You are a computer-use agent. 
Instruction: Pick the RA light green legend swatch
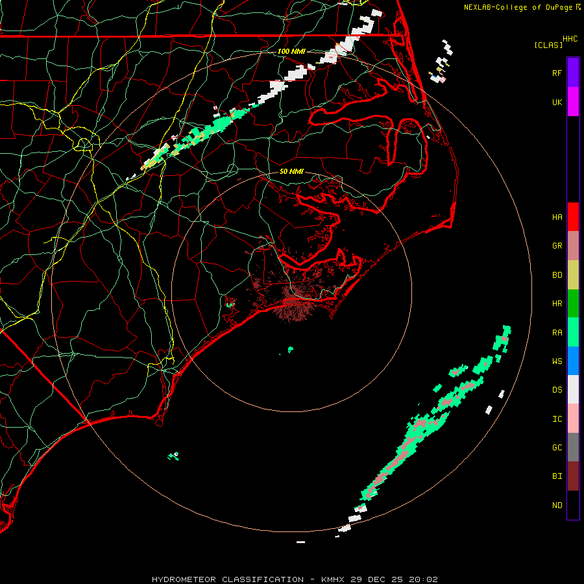(x=573, y=332)
